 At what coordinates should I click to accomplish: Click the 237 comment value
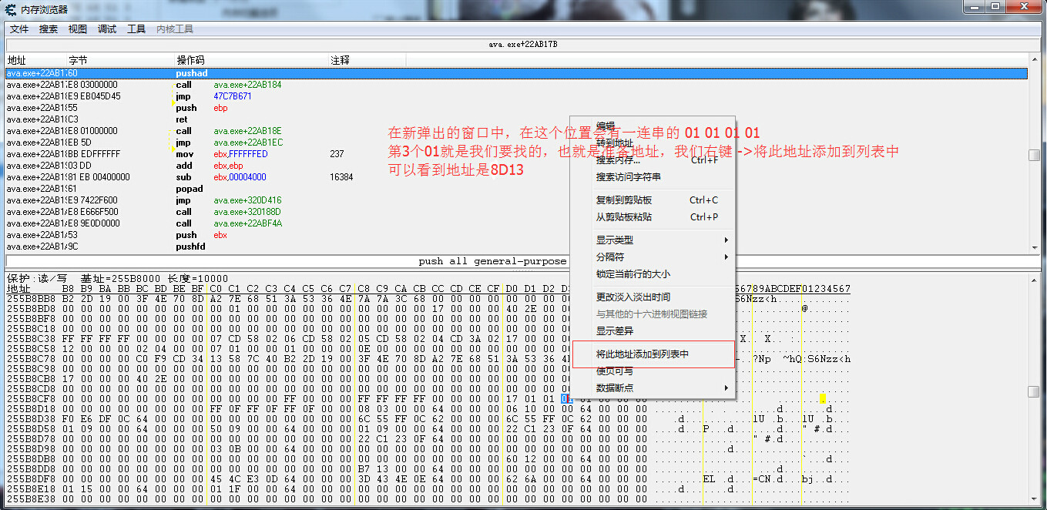click(x=337, y=154)
